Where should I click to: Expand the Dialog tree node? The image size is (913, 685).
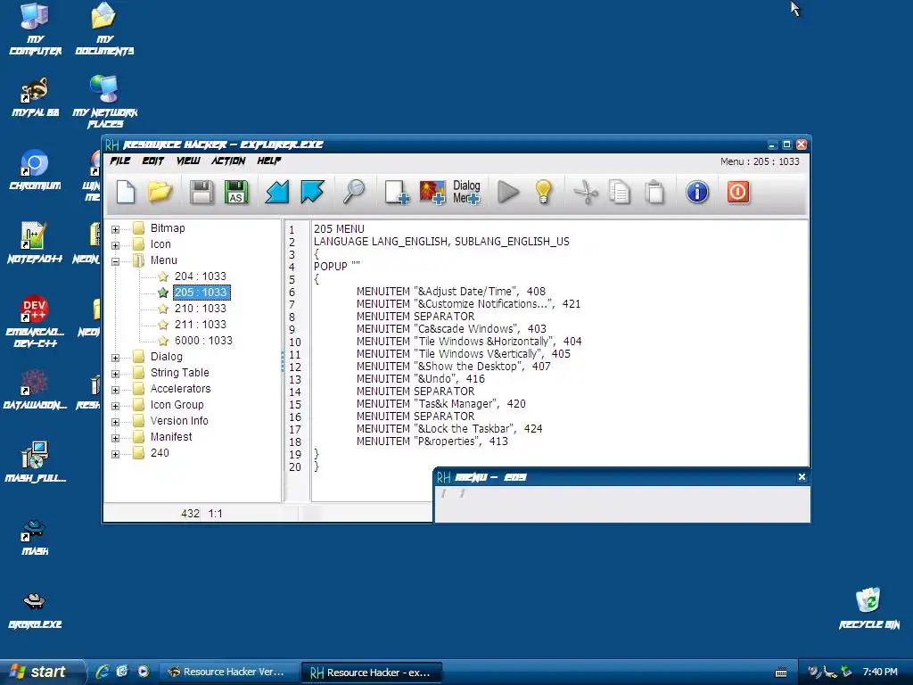115,358
